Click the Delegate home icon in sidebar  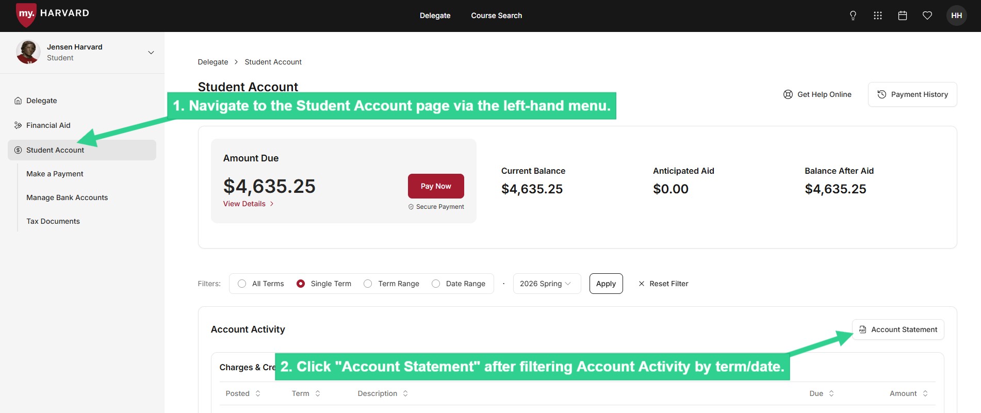(x=18, y=101)
